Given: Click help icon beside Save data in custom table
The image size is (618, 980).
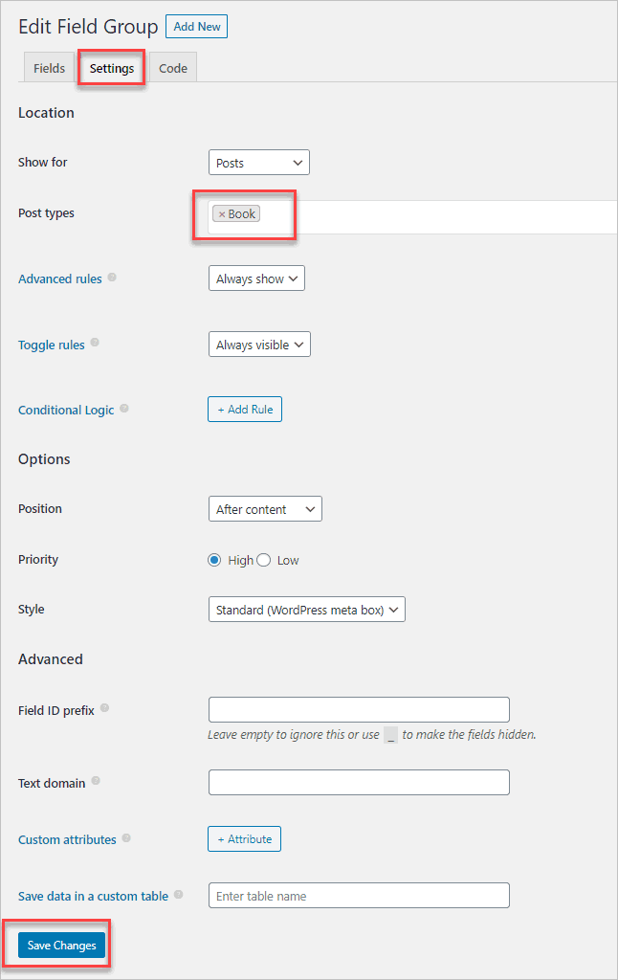Looking at the screenshot, I should pos(179,896).
